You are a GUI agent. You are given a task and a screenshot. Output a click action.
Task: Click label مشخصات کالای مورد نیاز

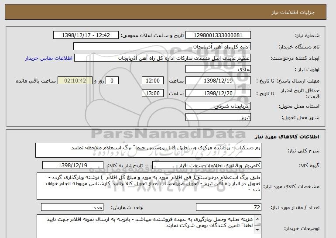tap(291, 186)
